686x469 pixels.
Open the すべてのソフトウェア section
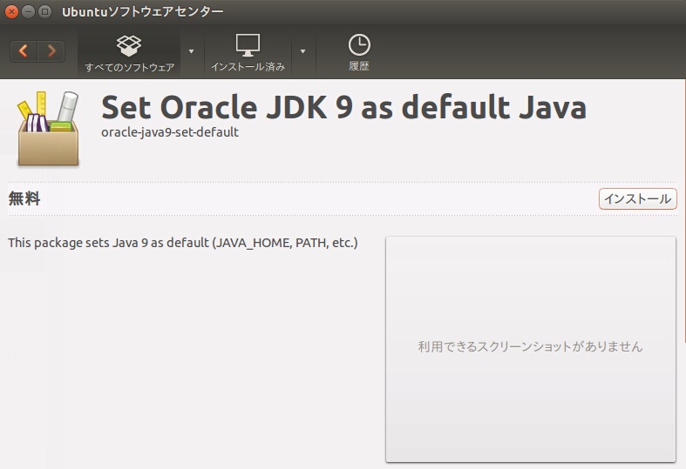click(x=130, y=53)
